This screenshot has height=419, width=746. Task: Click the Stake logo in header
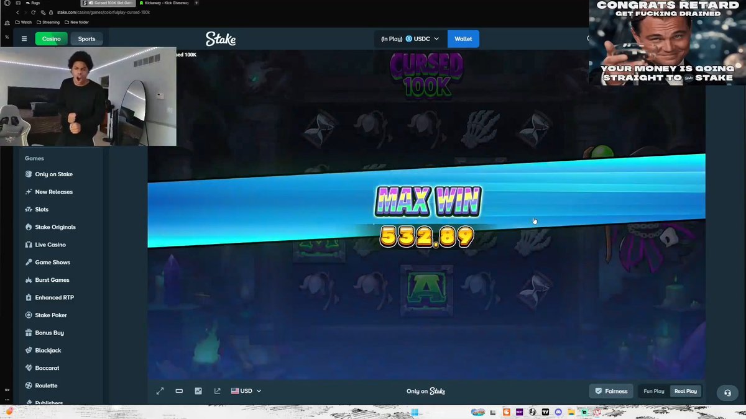click(221, 38)
